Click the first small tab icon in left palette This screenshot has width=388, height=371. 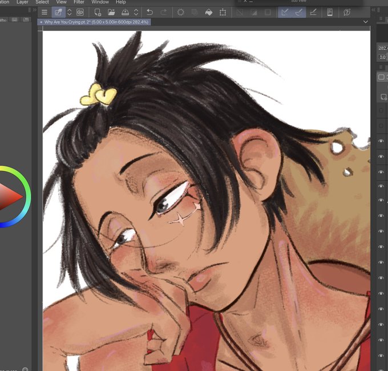(15, 19)
